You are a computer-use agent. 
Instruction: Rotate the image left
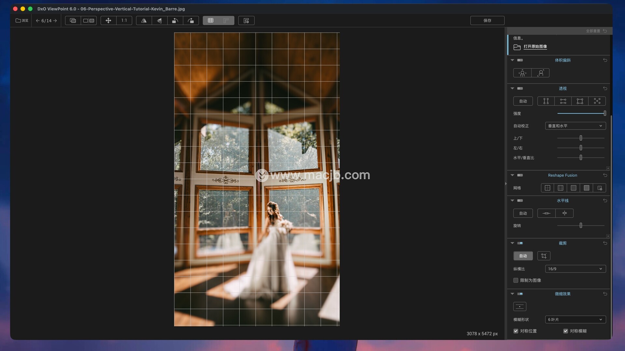[175, 20]
